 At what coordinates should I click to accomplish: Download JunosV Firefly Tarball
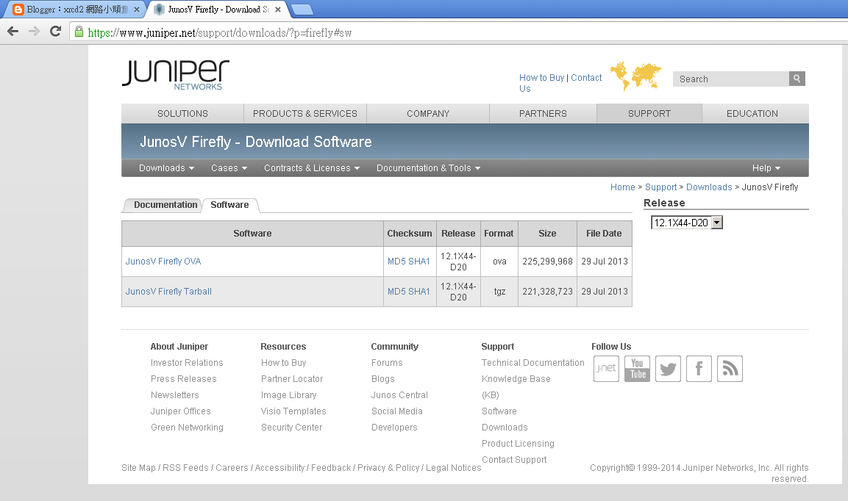168,292
